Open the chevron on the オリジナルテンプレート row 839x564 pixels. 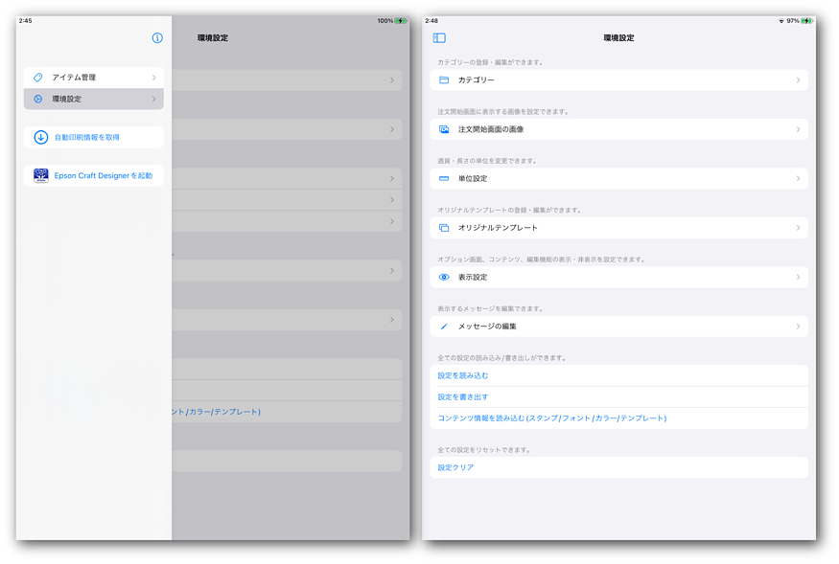pos(798,228)
